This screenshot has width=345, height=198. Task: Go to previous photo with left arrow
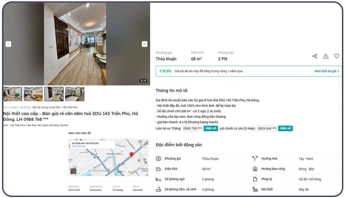8,44
